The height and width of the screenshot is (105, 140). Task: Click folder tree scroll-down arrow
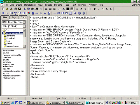click(24, 46)
